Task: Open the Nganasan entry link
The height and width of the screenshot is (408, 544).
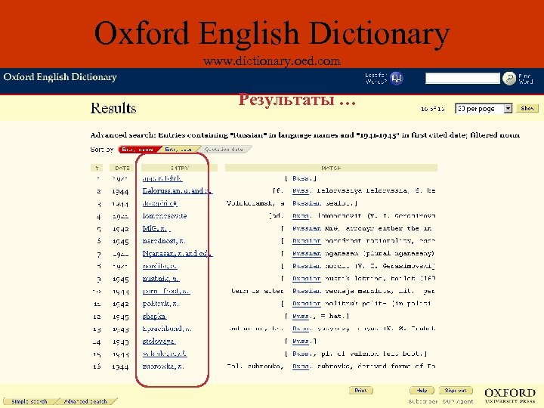Action: [178, 253]
